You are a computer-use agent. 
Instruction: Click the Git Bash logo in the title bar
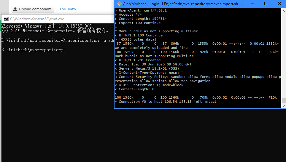119,4
